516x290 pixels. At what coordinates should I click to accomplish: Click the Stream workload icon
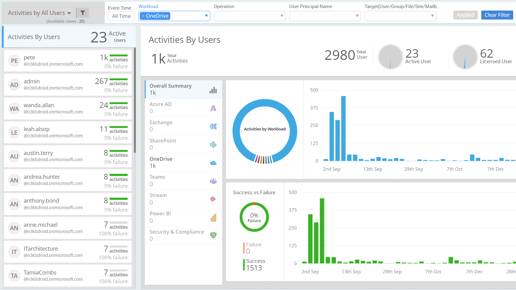pos(213,199)
